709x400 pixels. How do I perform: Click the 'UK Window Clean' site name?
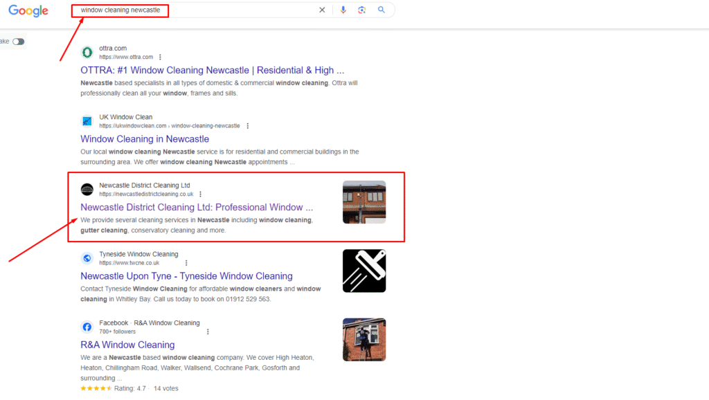[x=126, y=117]
